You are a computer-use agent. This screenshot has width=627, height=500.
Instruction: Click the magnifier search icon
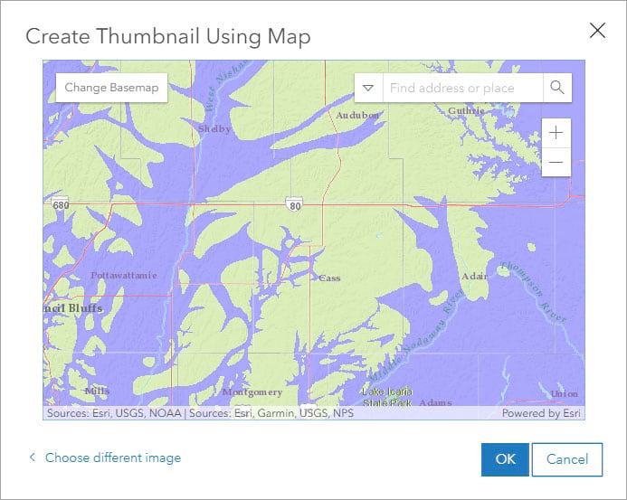click(x=557, y=88)
